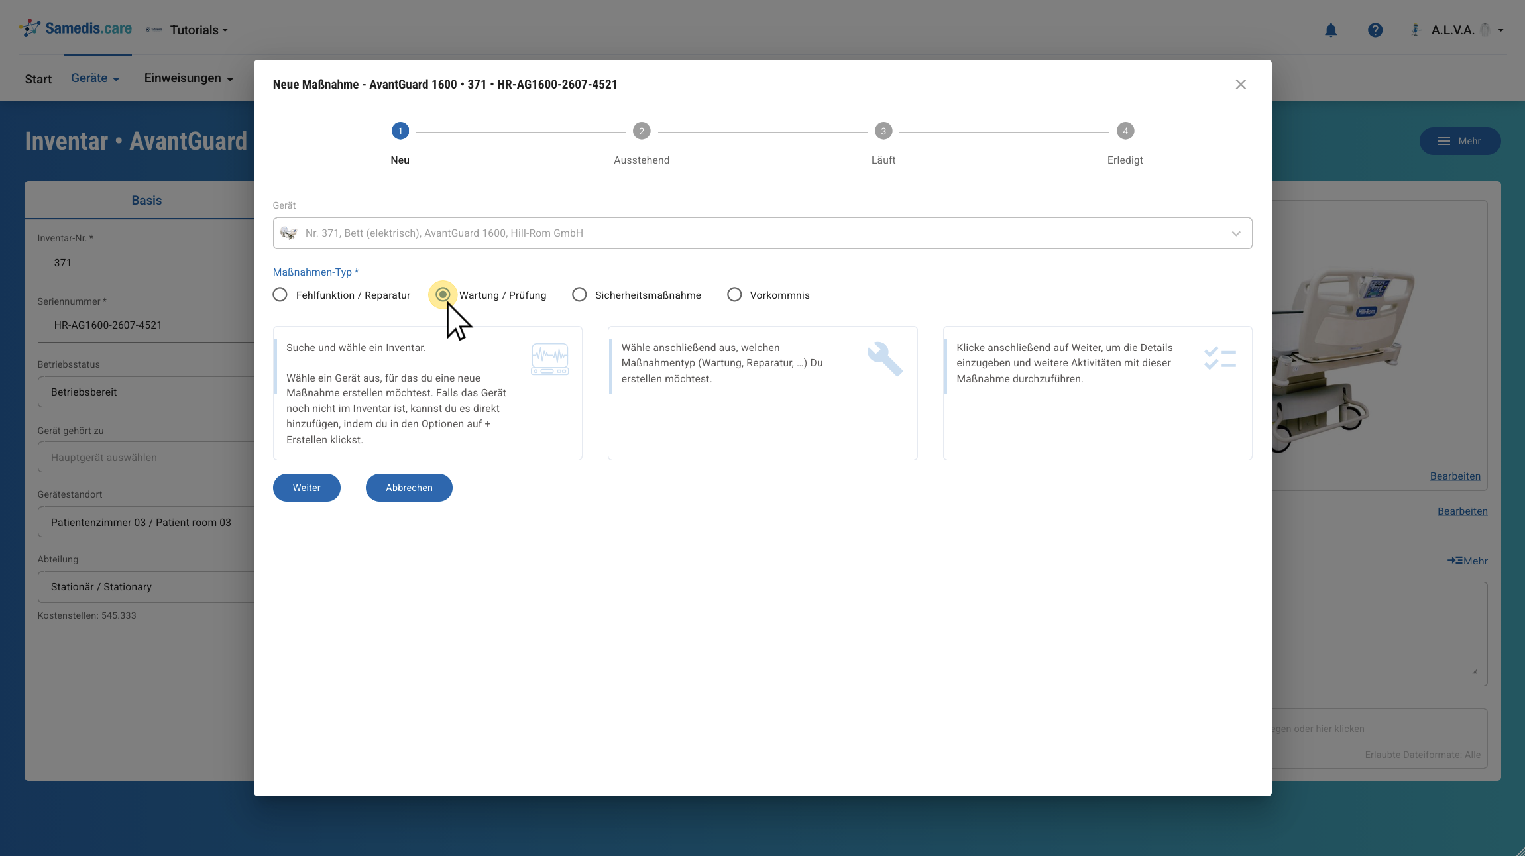This screenshot has width=1525, height=856.
Task: Open the Betriebsstatus dropdown showing Betriebsbereit
Action: pos(146,392)
